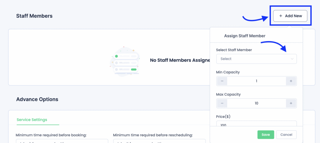The height and width of the screenshot is (143, 320).
Task: Open the Select Staff Member dropdown
Action: [x=256, y=59]
